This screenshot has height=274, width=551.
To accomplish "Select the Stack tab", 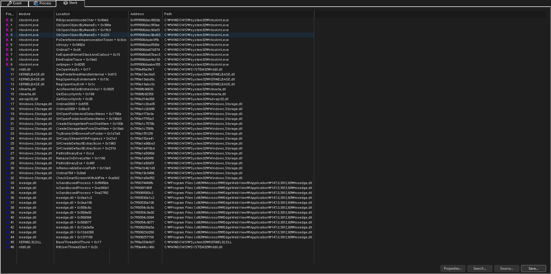I will point(70,3).
